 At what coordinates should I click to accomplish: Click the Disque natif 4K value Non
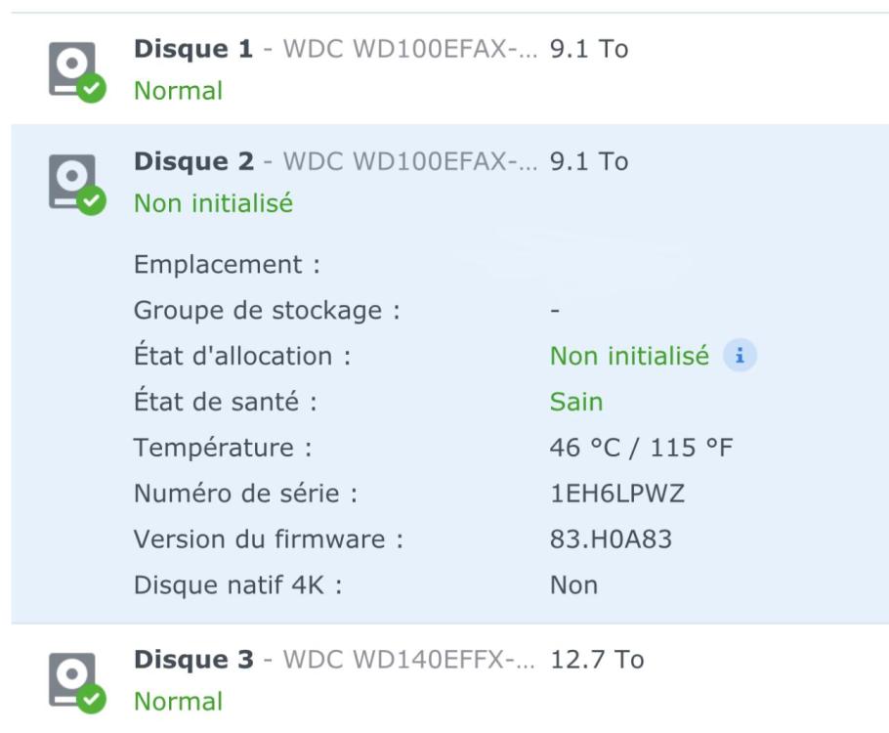click(573, 585)
